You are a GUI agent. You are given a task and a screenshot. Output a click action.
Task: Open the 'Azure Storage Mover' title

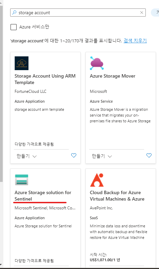[113, 76]
